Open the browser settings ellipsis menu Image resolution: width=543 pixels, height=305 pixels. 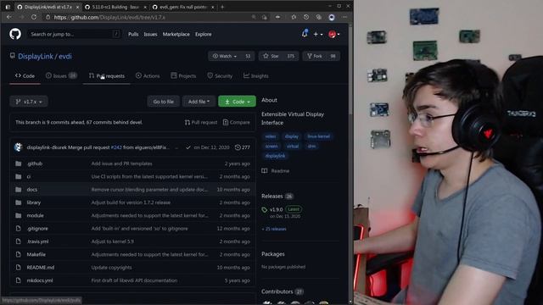coord(344,17)
